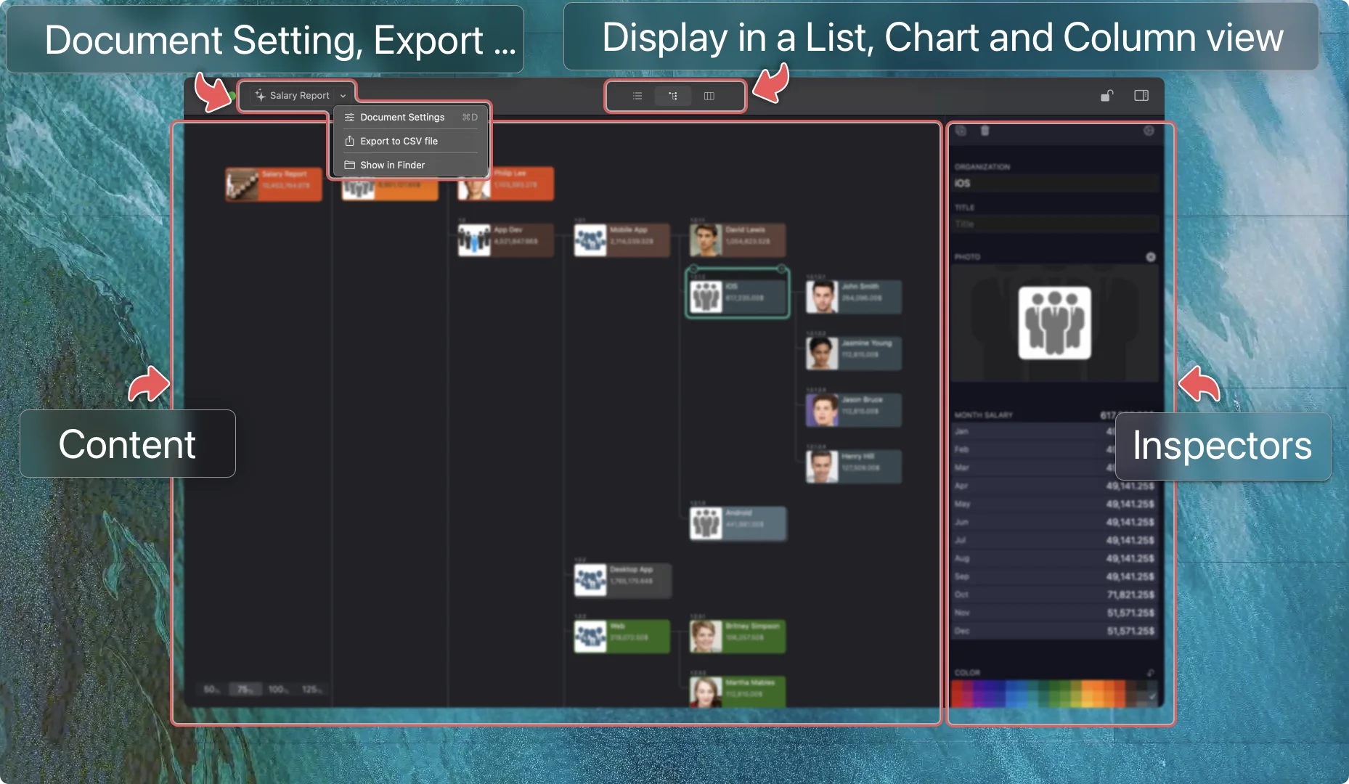Collapse the selected iOS department node
Screen dimensions: 1349x784
click(782, 269)
